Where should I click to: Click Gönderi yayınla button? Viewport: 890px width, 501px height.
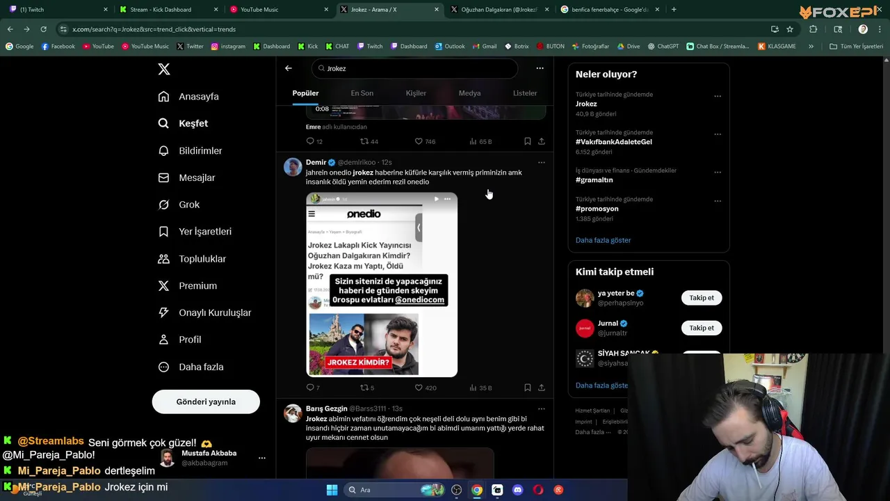pyautogui.click(x=206, y=401)
